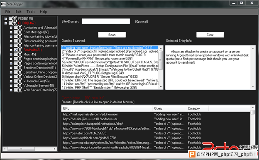Enable the Error Messages(68) checkbox

16,32
